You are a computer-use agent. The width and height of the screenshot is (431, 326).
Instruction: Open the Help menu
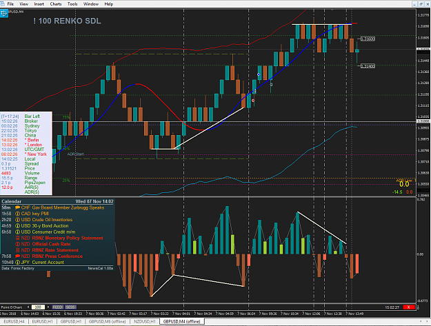coord(108,4)
